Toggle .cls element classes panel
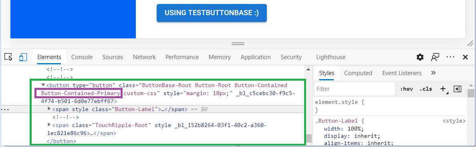The image size is (476, 147). [x=426, y=89]
